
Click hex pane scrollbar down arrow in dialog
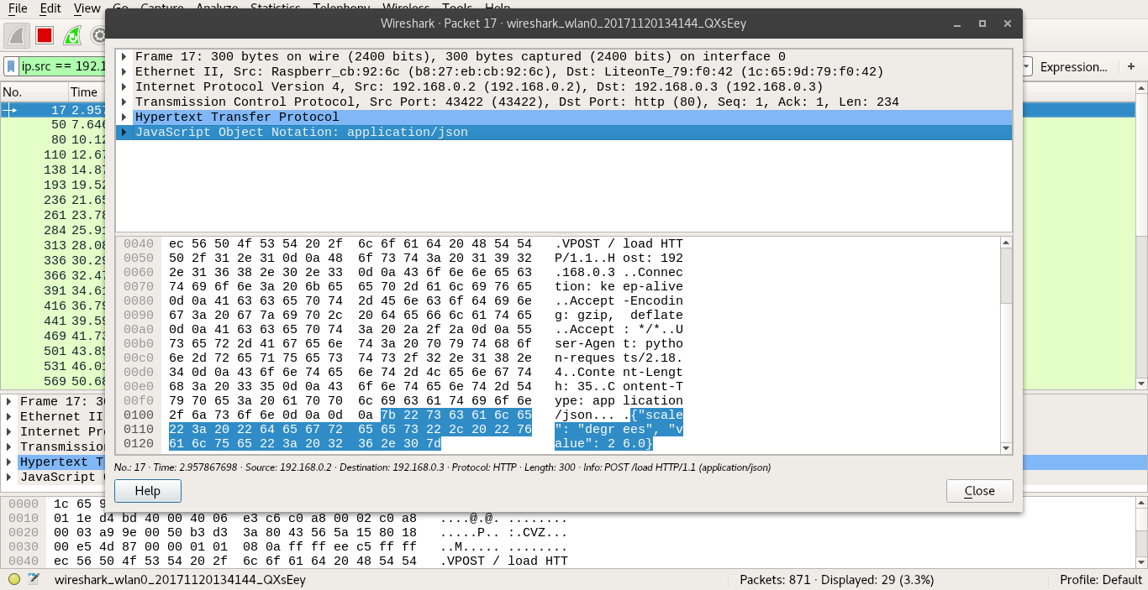point(1006,448)
